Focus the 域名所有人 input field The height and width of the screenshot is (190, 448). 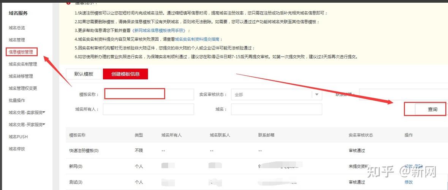click(148, 109)
